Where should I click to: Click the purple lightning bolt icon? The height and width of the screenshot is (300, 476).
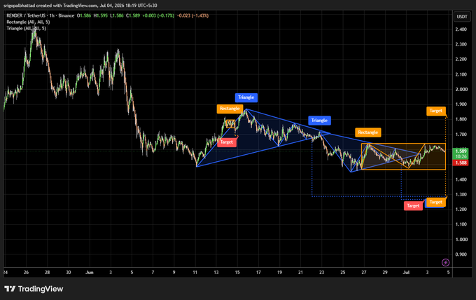pyautogui.click(x=445, y=262)
